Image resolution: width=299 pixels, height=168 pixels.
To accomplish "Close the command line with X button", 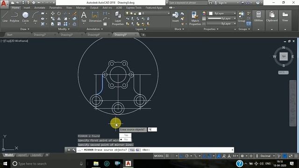I will pyautogui.click(x=69, y=150).
